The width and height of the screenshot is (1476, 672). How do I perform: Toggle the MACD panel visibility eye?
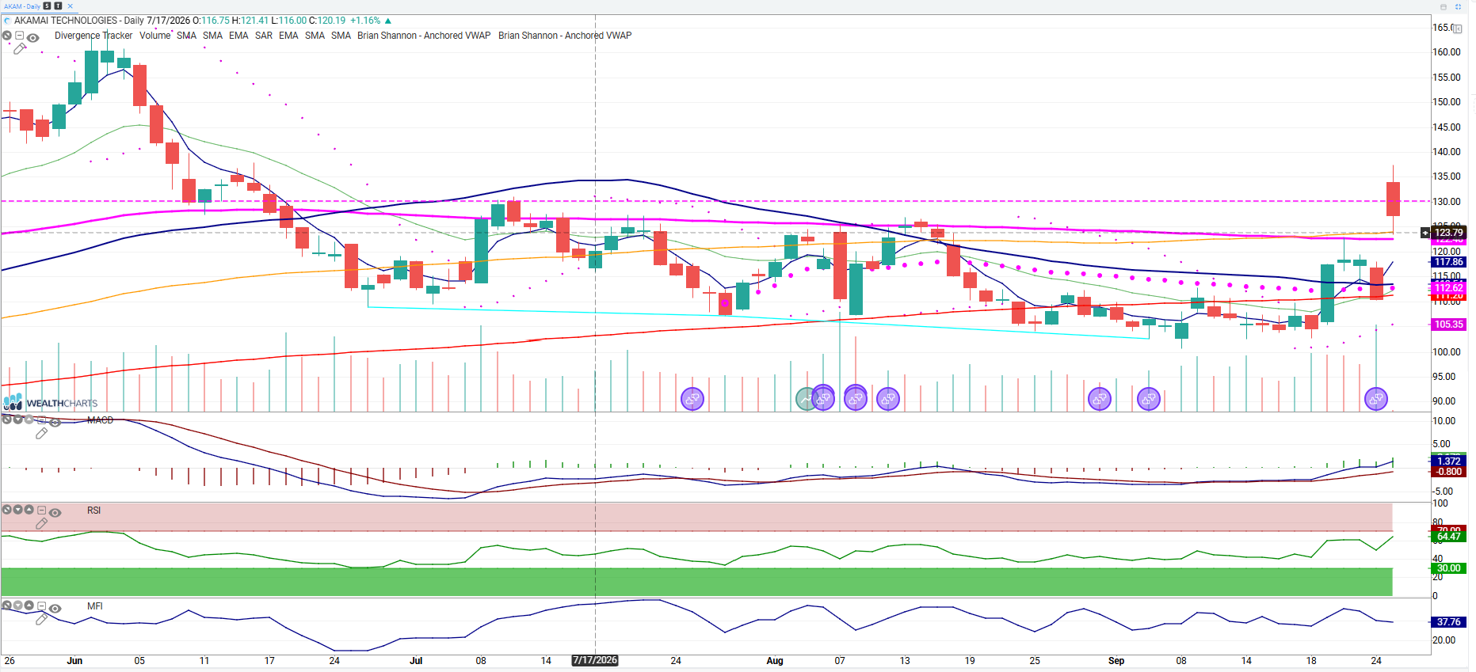click(55, 422)
